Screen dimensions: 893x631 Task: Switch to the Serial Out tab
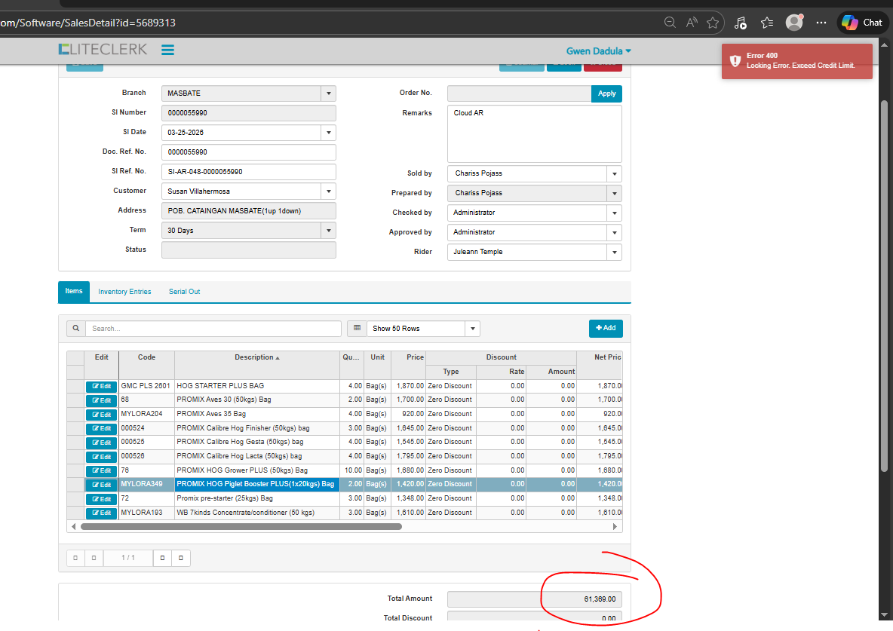(x=184, y=292)
